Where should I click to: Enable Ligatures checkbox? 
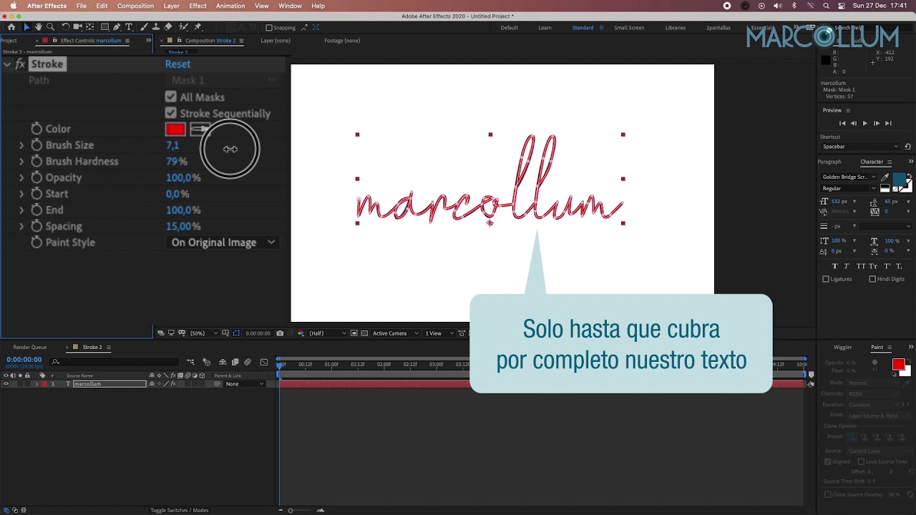(826, 279)
